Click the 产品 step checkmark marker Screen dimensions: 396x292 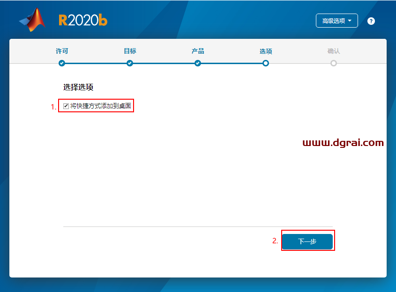(198, 63)
